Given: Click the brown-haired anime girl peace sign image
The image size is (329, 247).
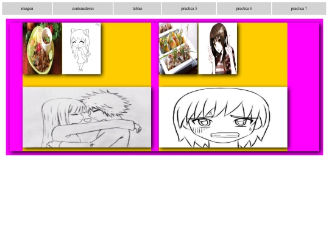Looking at the screenshot, I should tap(218, 48).
